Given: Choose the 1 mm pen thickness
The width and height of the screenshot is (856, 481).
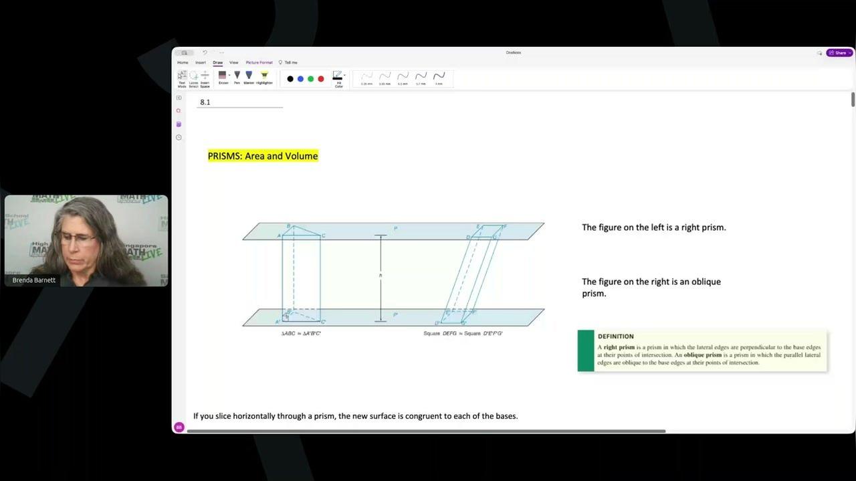Looking at the screenshot, I should (439, 78).
